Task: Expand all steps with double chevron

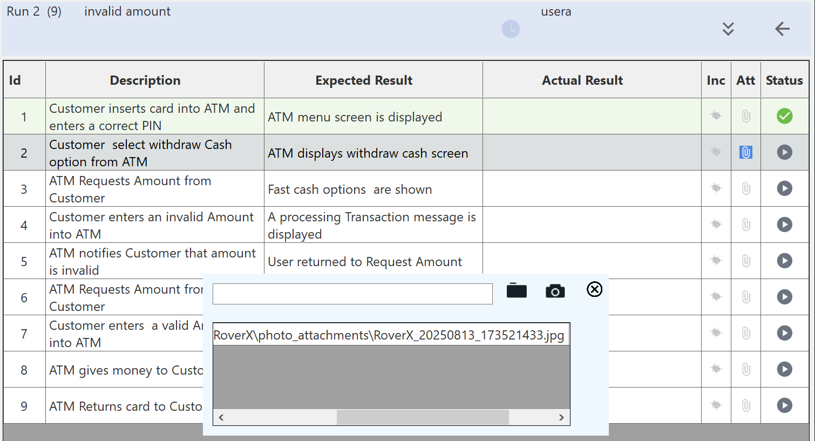Action: click(x=728, y=29)
